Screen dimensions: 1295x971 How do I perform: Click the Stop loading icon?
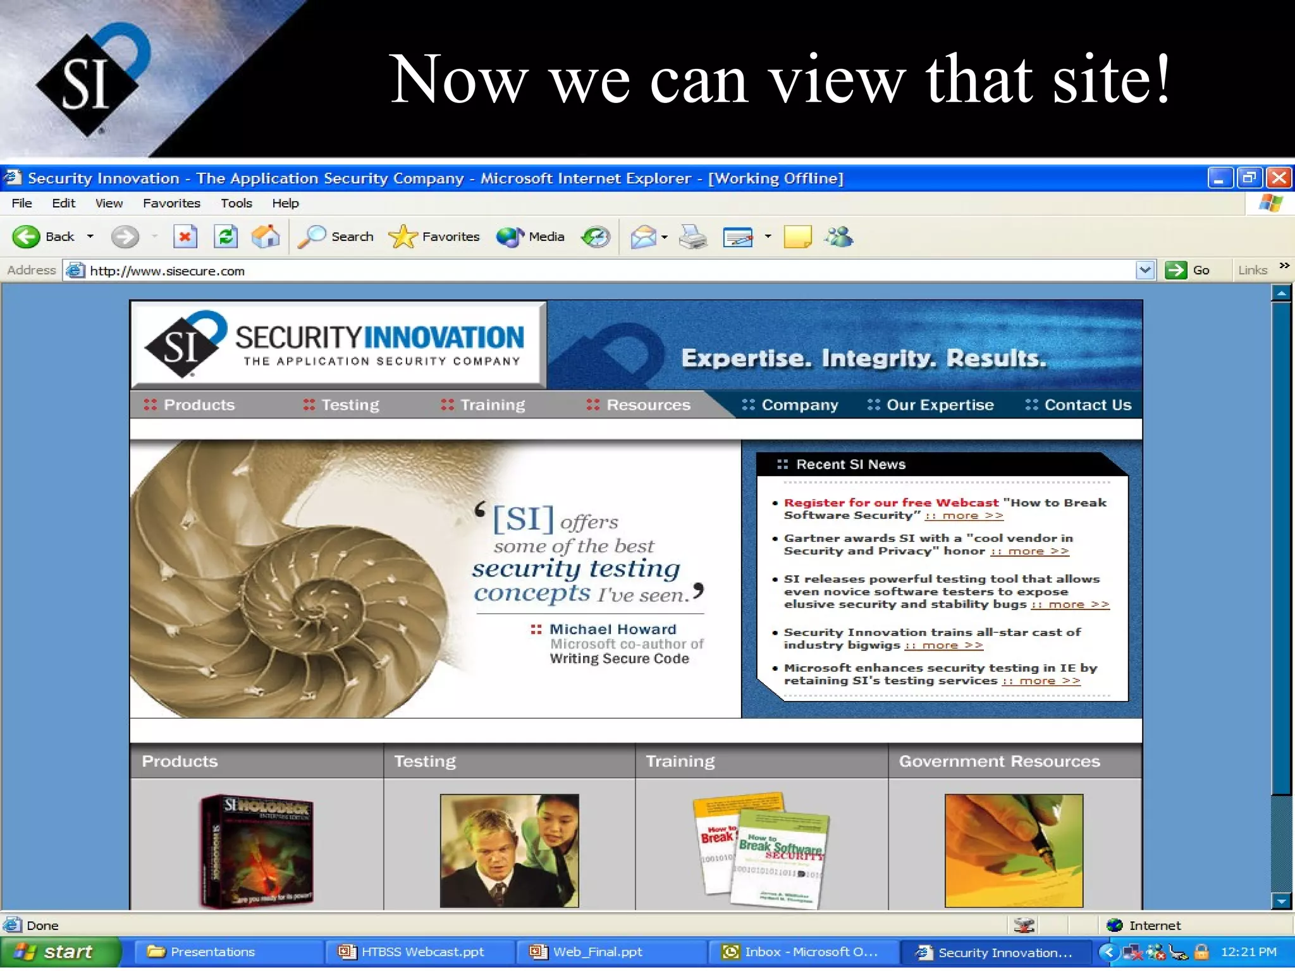[x=185, y=237]
